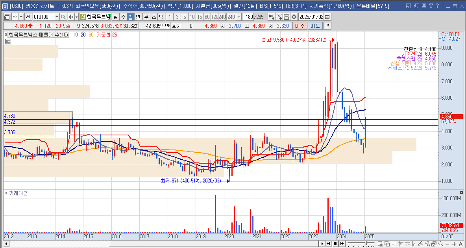Select the monthly 월 period button
This screenshot has width=466, height=248.
coord(130,17)
